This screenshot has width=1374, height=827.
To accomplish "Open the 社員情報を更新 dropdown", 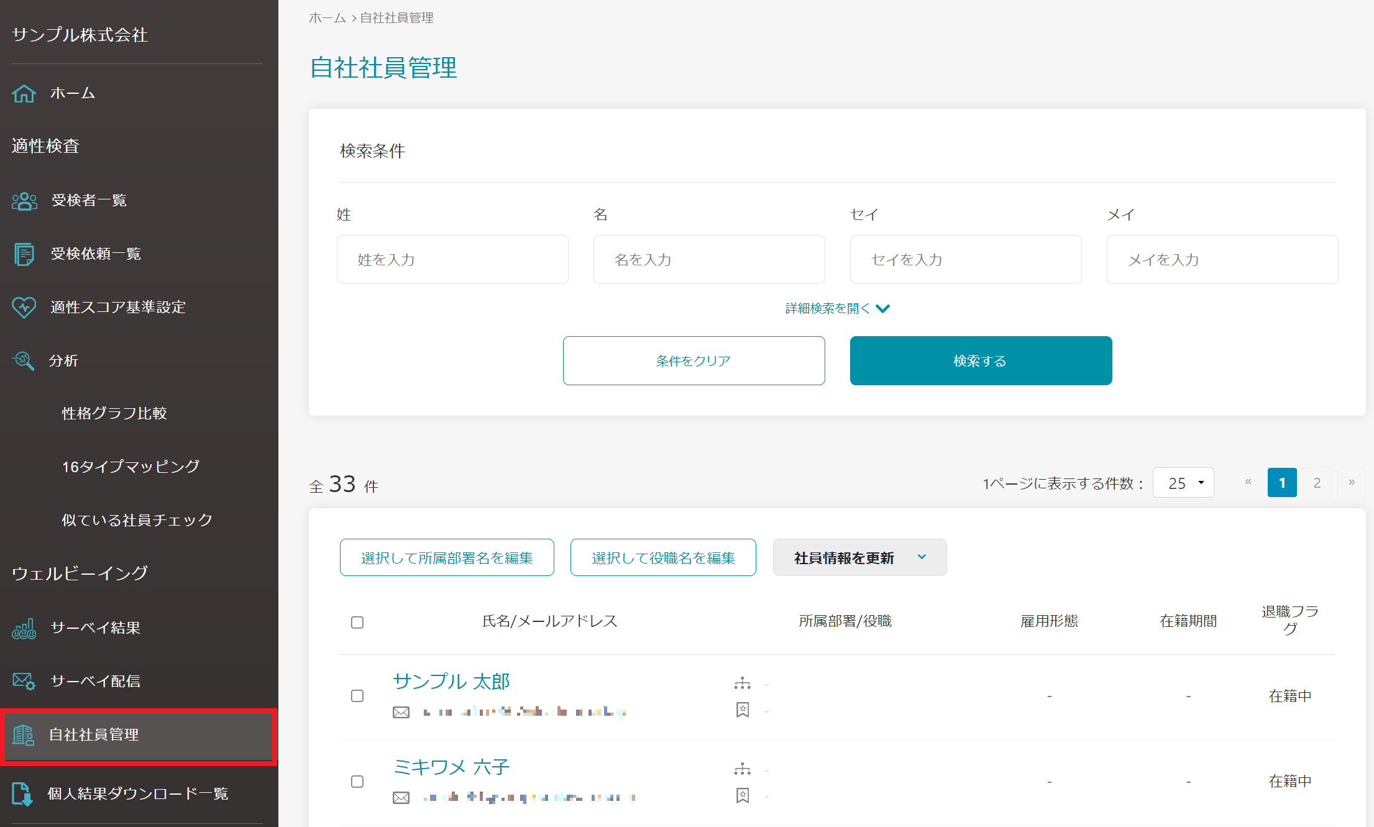I will (859, 557).
